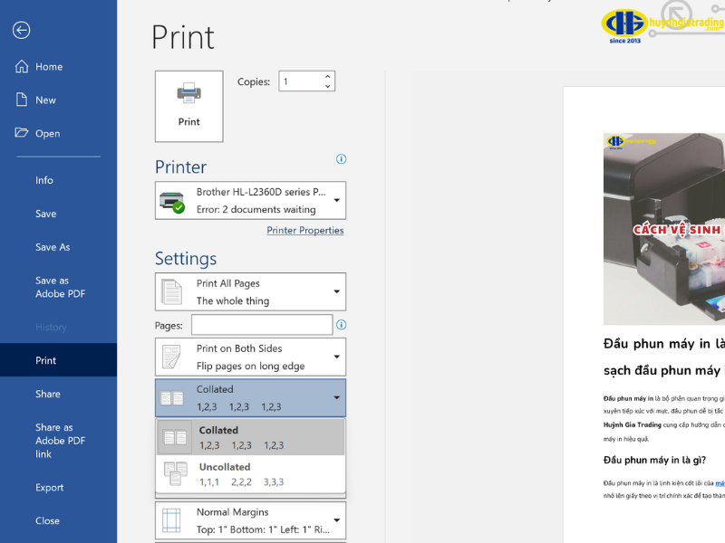Click the back arrow circle icon
This screenshot has height=543, width=725.
coord(22,30)
